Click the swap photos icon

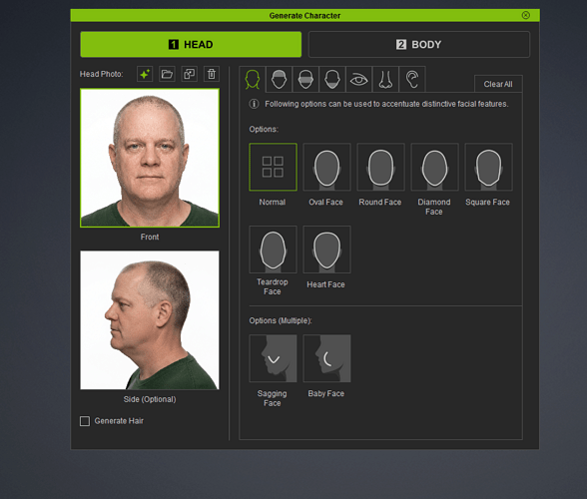click(190, 74)
